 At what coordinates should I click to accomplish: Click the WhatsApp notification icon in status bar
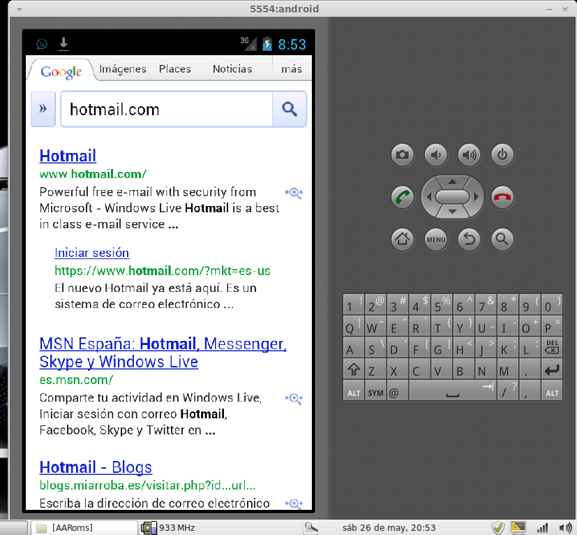click(42, 44)
